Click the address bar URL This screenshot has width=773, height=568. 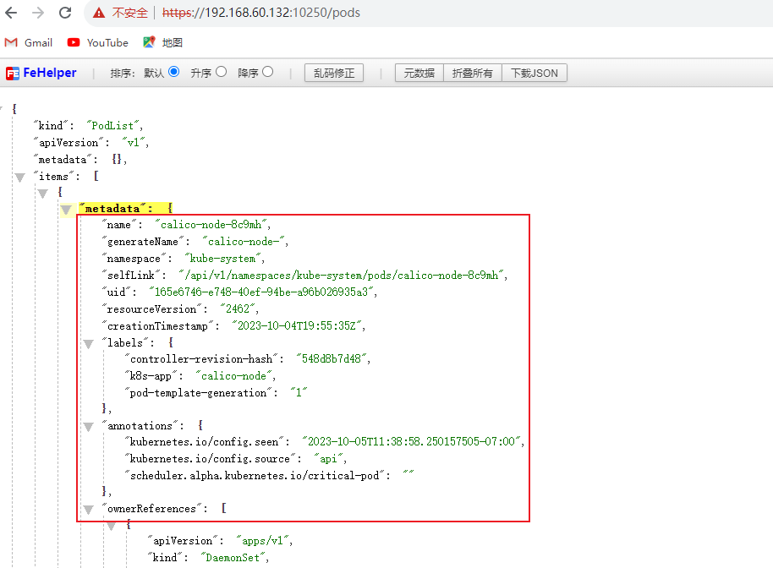click(261, 13)
